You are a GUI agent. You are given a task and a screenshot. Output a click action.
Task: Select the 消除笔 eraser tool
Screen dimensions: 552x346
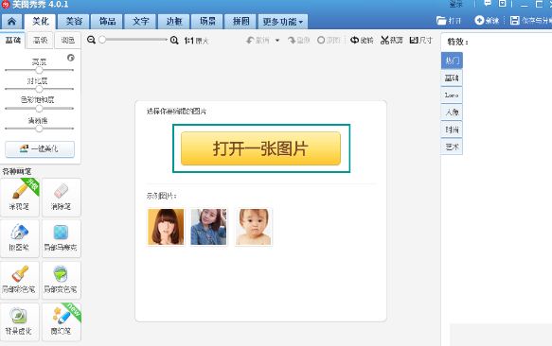[62, 198]
